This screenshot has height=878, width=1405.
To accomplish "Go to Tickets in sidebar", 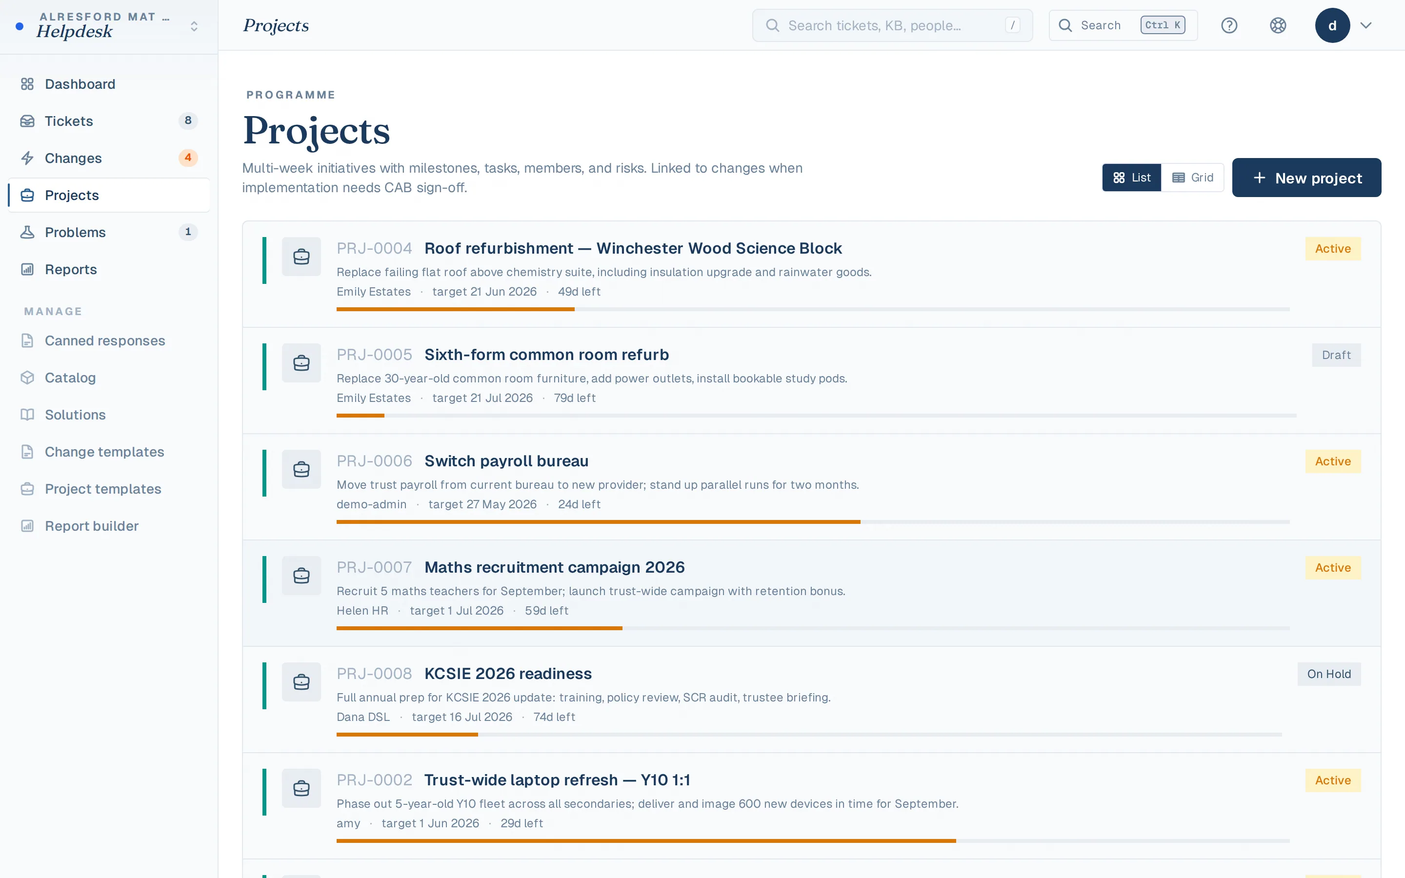I will [109, 121].
